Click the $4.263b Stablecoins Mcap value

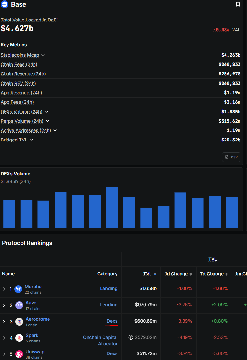tap(231, 55)
